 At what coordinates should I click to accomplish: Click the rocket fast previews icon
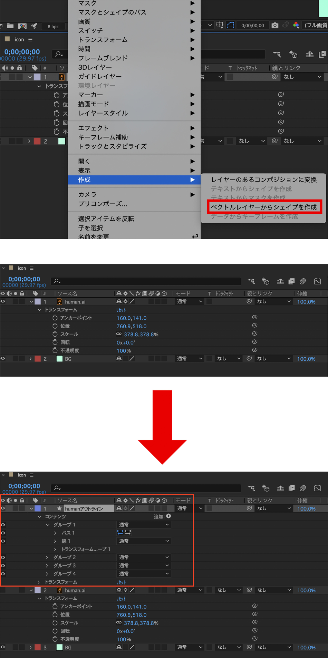click(34, 26)
